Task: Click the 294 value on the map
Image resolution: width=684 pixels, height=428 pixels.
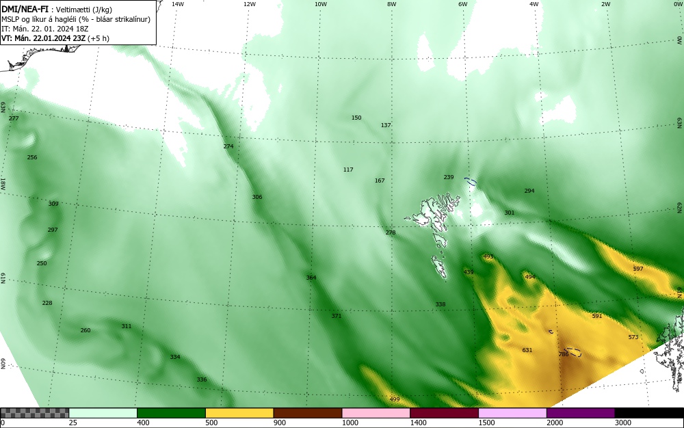Action: (529, 191)
